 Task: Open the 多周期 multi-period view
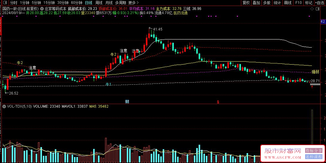point(121,3)
